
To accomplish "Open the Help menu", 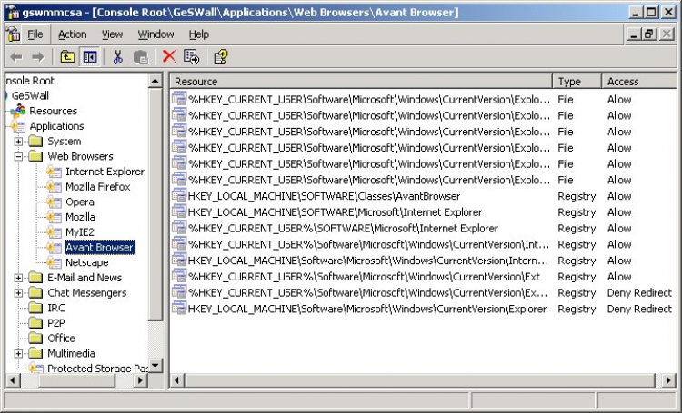I will pos(199,34).
